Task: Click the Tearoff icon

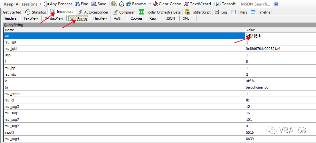Action: pos(218,4)
